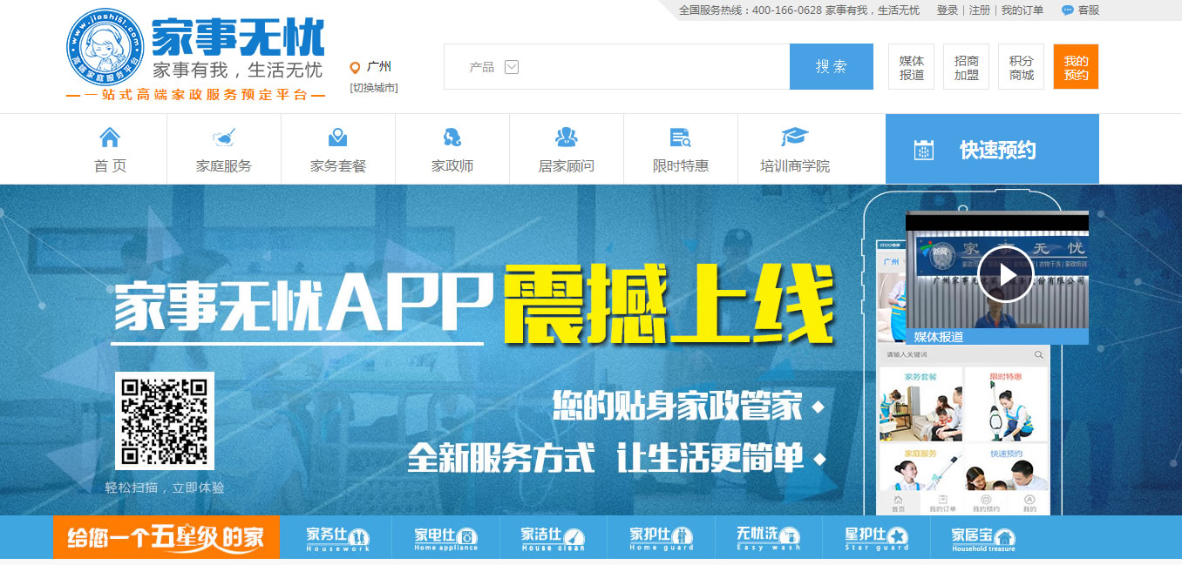Click the QR code on the banner
Screen dimensions: 1182x565
tap(164, 420)
